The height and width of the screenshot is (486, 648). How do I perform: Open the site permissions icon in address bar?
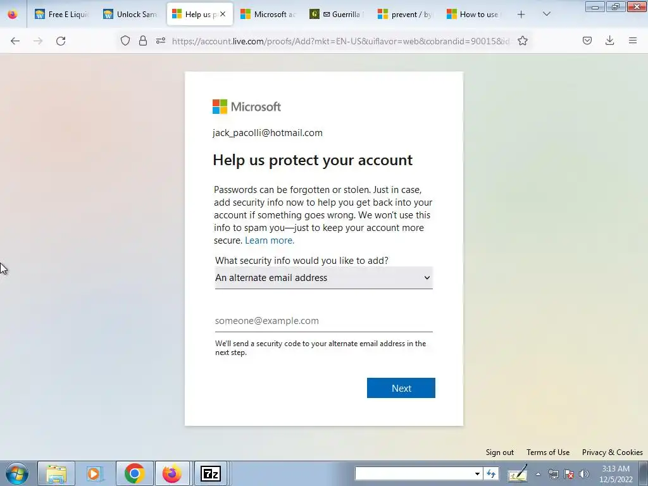(x=161, y=40)
